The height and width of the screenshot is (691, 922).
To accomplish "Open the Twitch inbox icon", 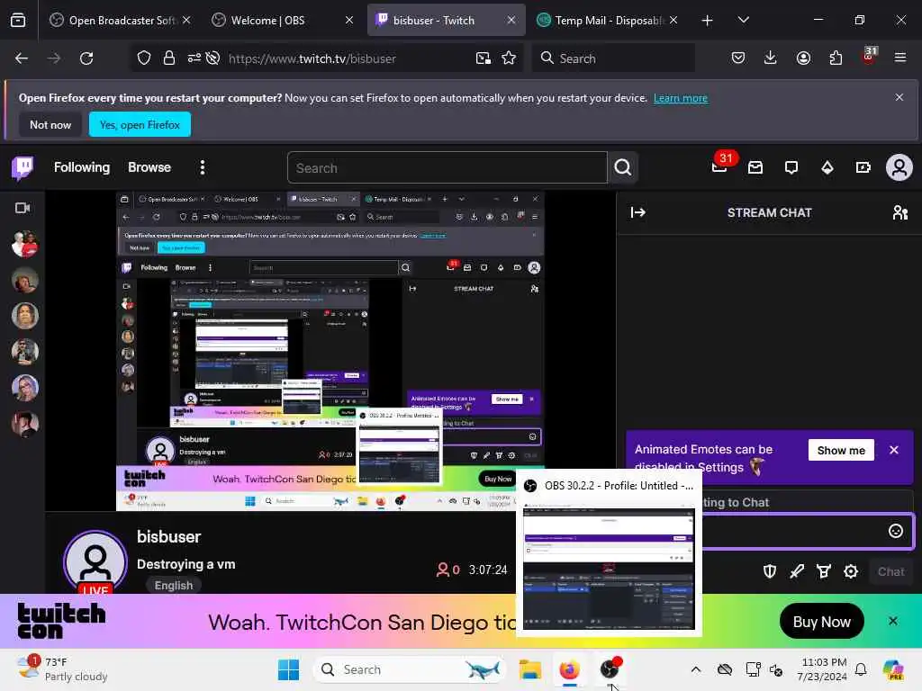I will click(755, 168).
